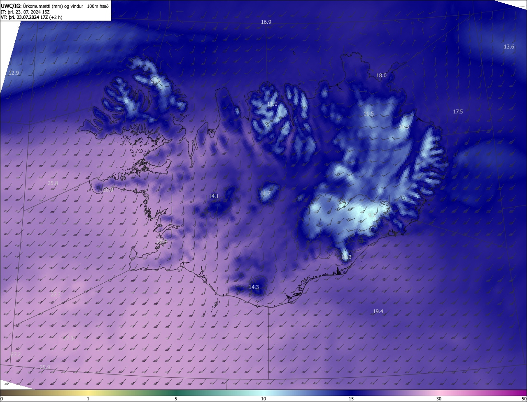Click the 16.9 value on the map
This screenshot has height=402, width=527.
point(266,22)
